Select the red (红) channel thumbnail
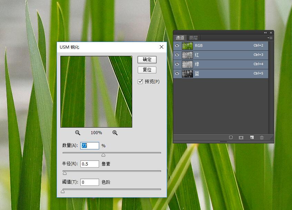292x210 pixels. click(x=187, y=55)
